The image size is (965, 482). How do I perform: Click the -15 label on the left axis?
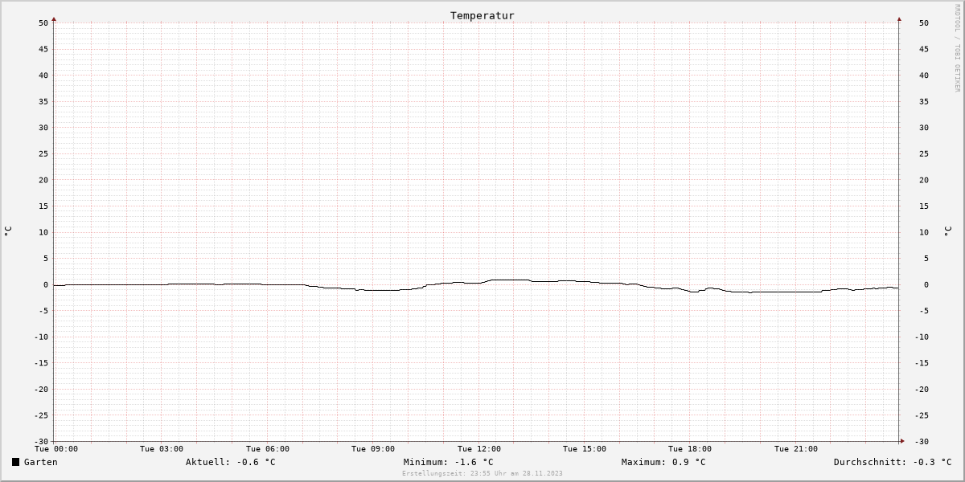click(x=41, y=363)
